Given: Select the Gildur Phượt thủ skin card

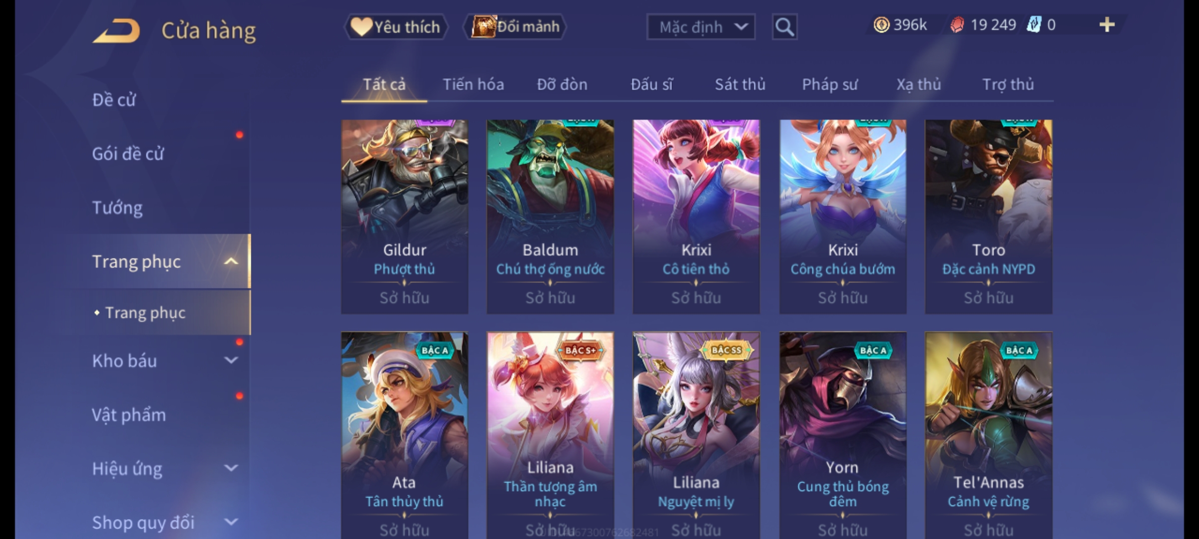Looking at the screenshot, I should [x=405, y=217].
